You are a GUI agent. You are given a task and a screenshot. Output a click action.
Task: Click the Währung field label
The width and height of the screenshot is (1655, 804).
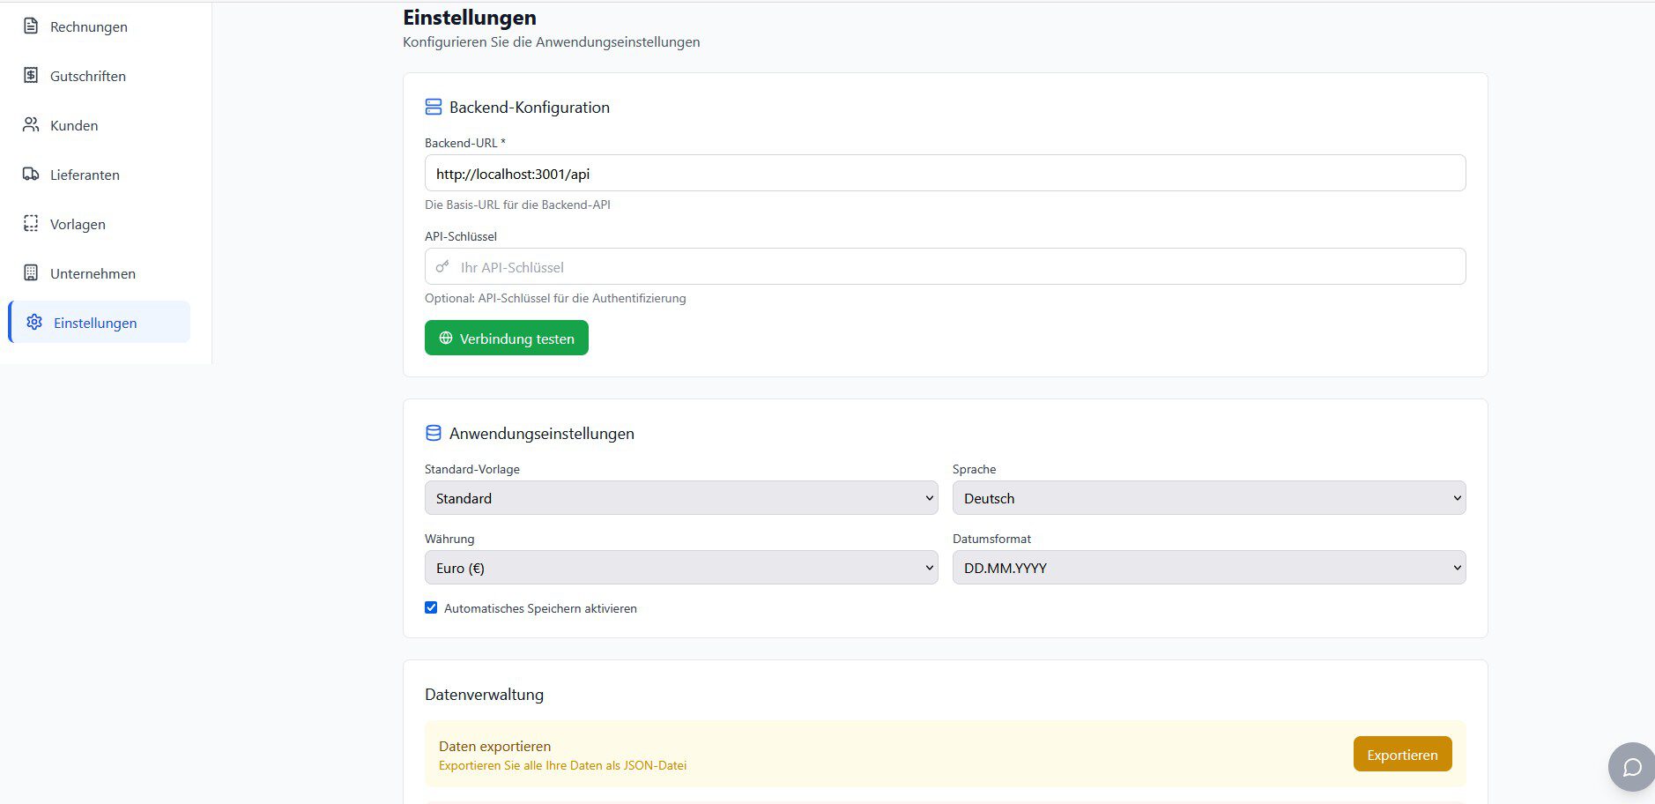coord(449,539)
